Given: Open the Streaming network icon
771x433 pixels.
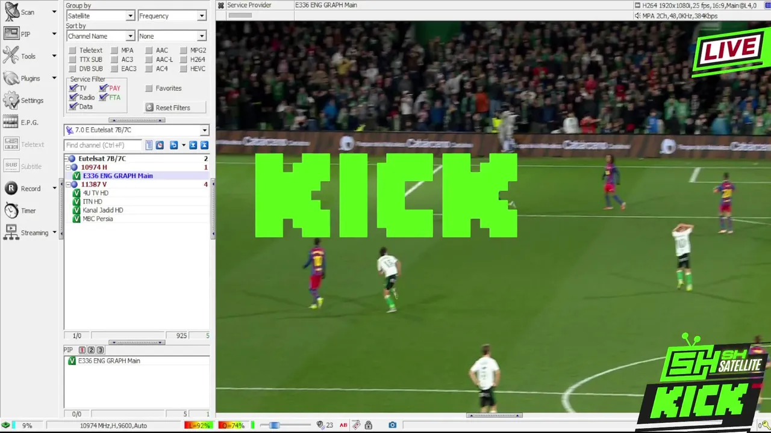Looking at the screenshot, I should click(x=11, y=232).
